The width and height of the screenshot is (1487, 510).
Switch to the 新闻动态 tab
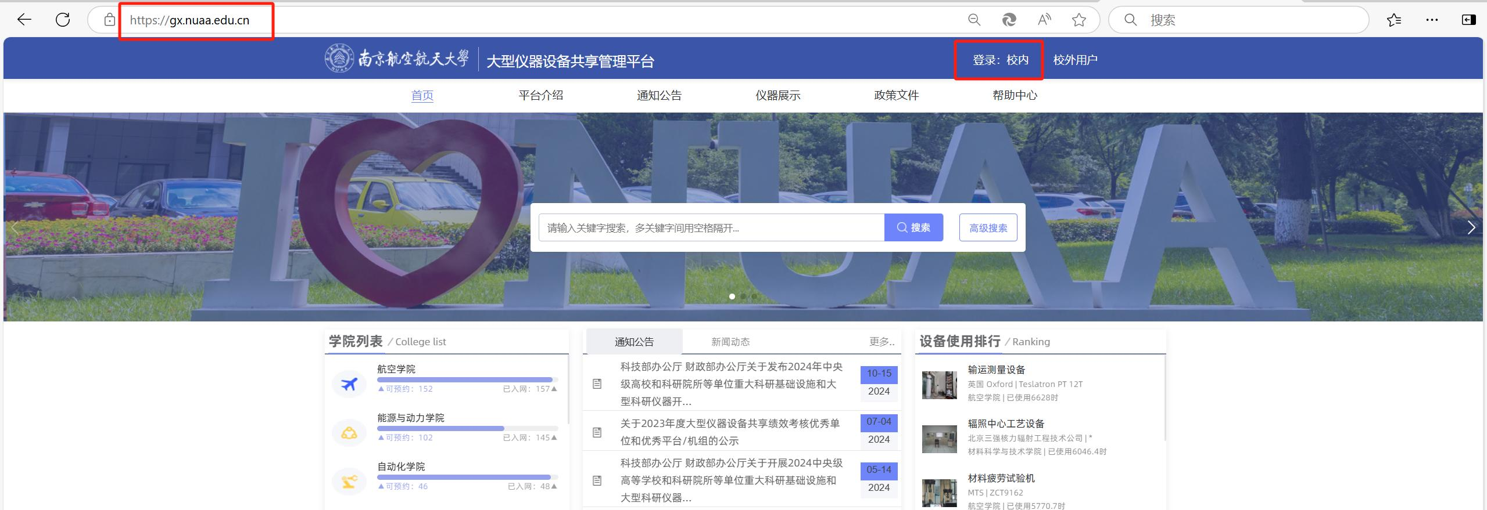(x=730, y=342)
